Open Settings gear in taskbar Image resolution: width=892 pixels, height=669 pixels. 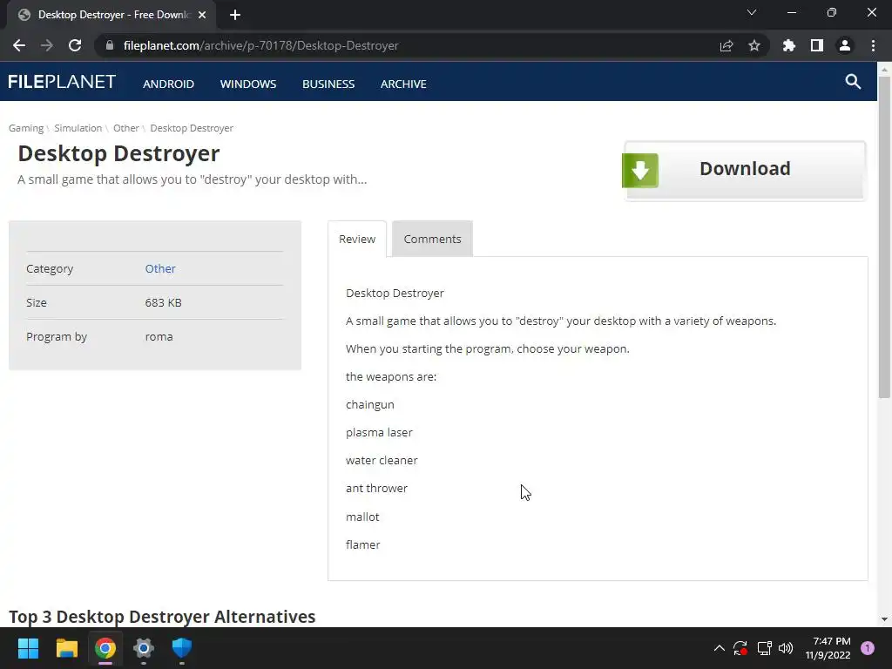144,647
